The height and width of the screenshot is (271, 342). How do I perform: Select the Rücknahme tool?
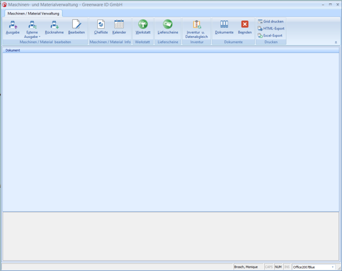pos(54,27)
